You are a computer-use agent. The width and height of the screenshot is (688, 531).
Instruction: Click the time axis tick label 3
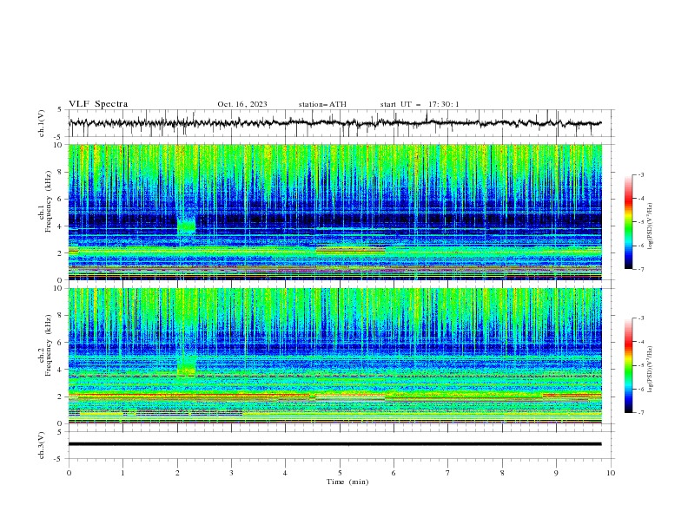point(231,473)
